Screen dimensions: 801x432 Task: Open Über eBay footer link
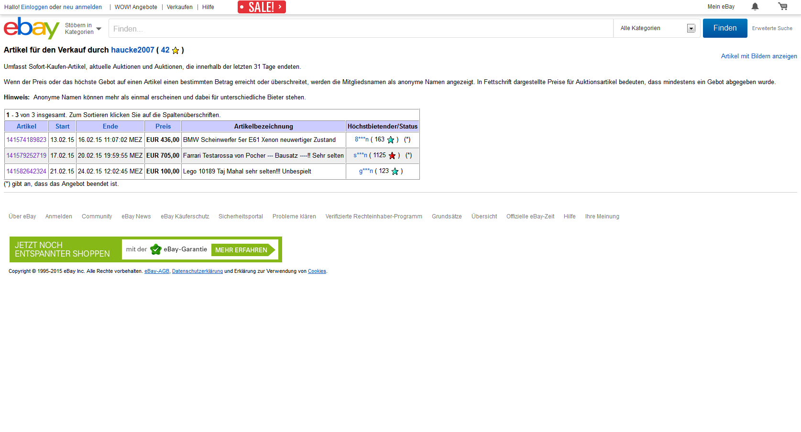(x=22, y=216)
